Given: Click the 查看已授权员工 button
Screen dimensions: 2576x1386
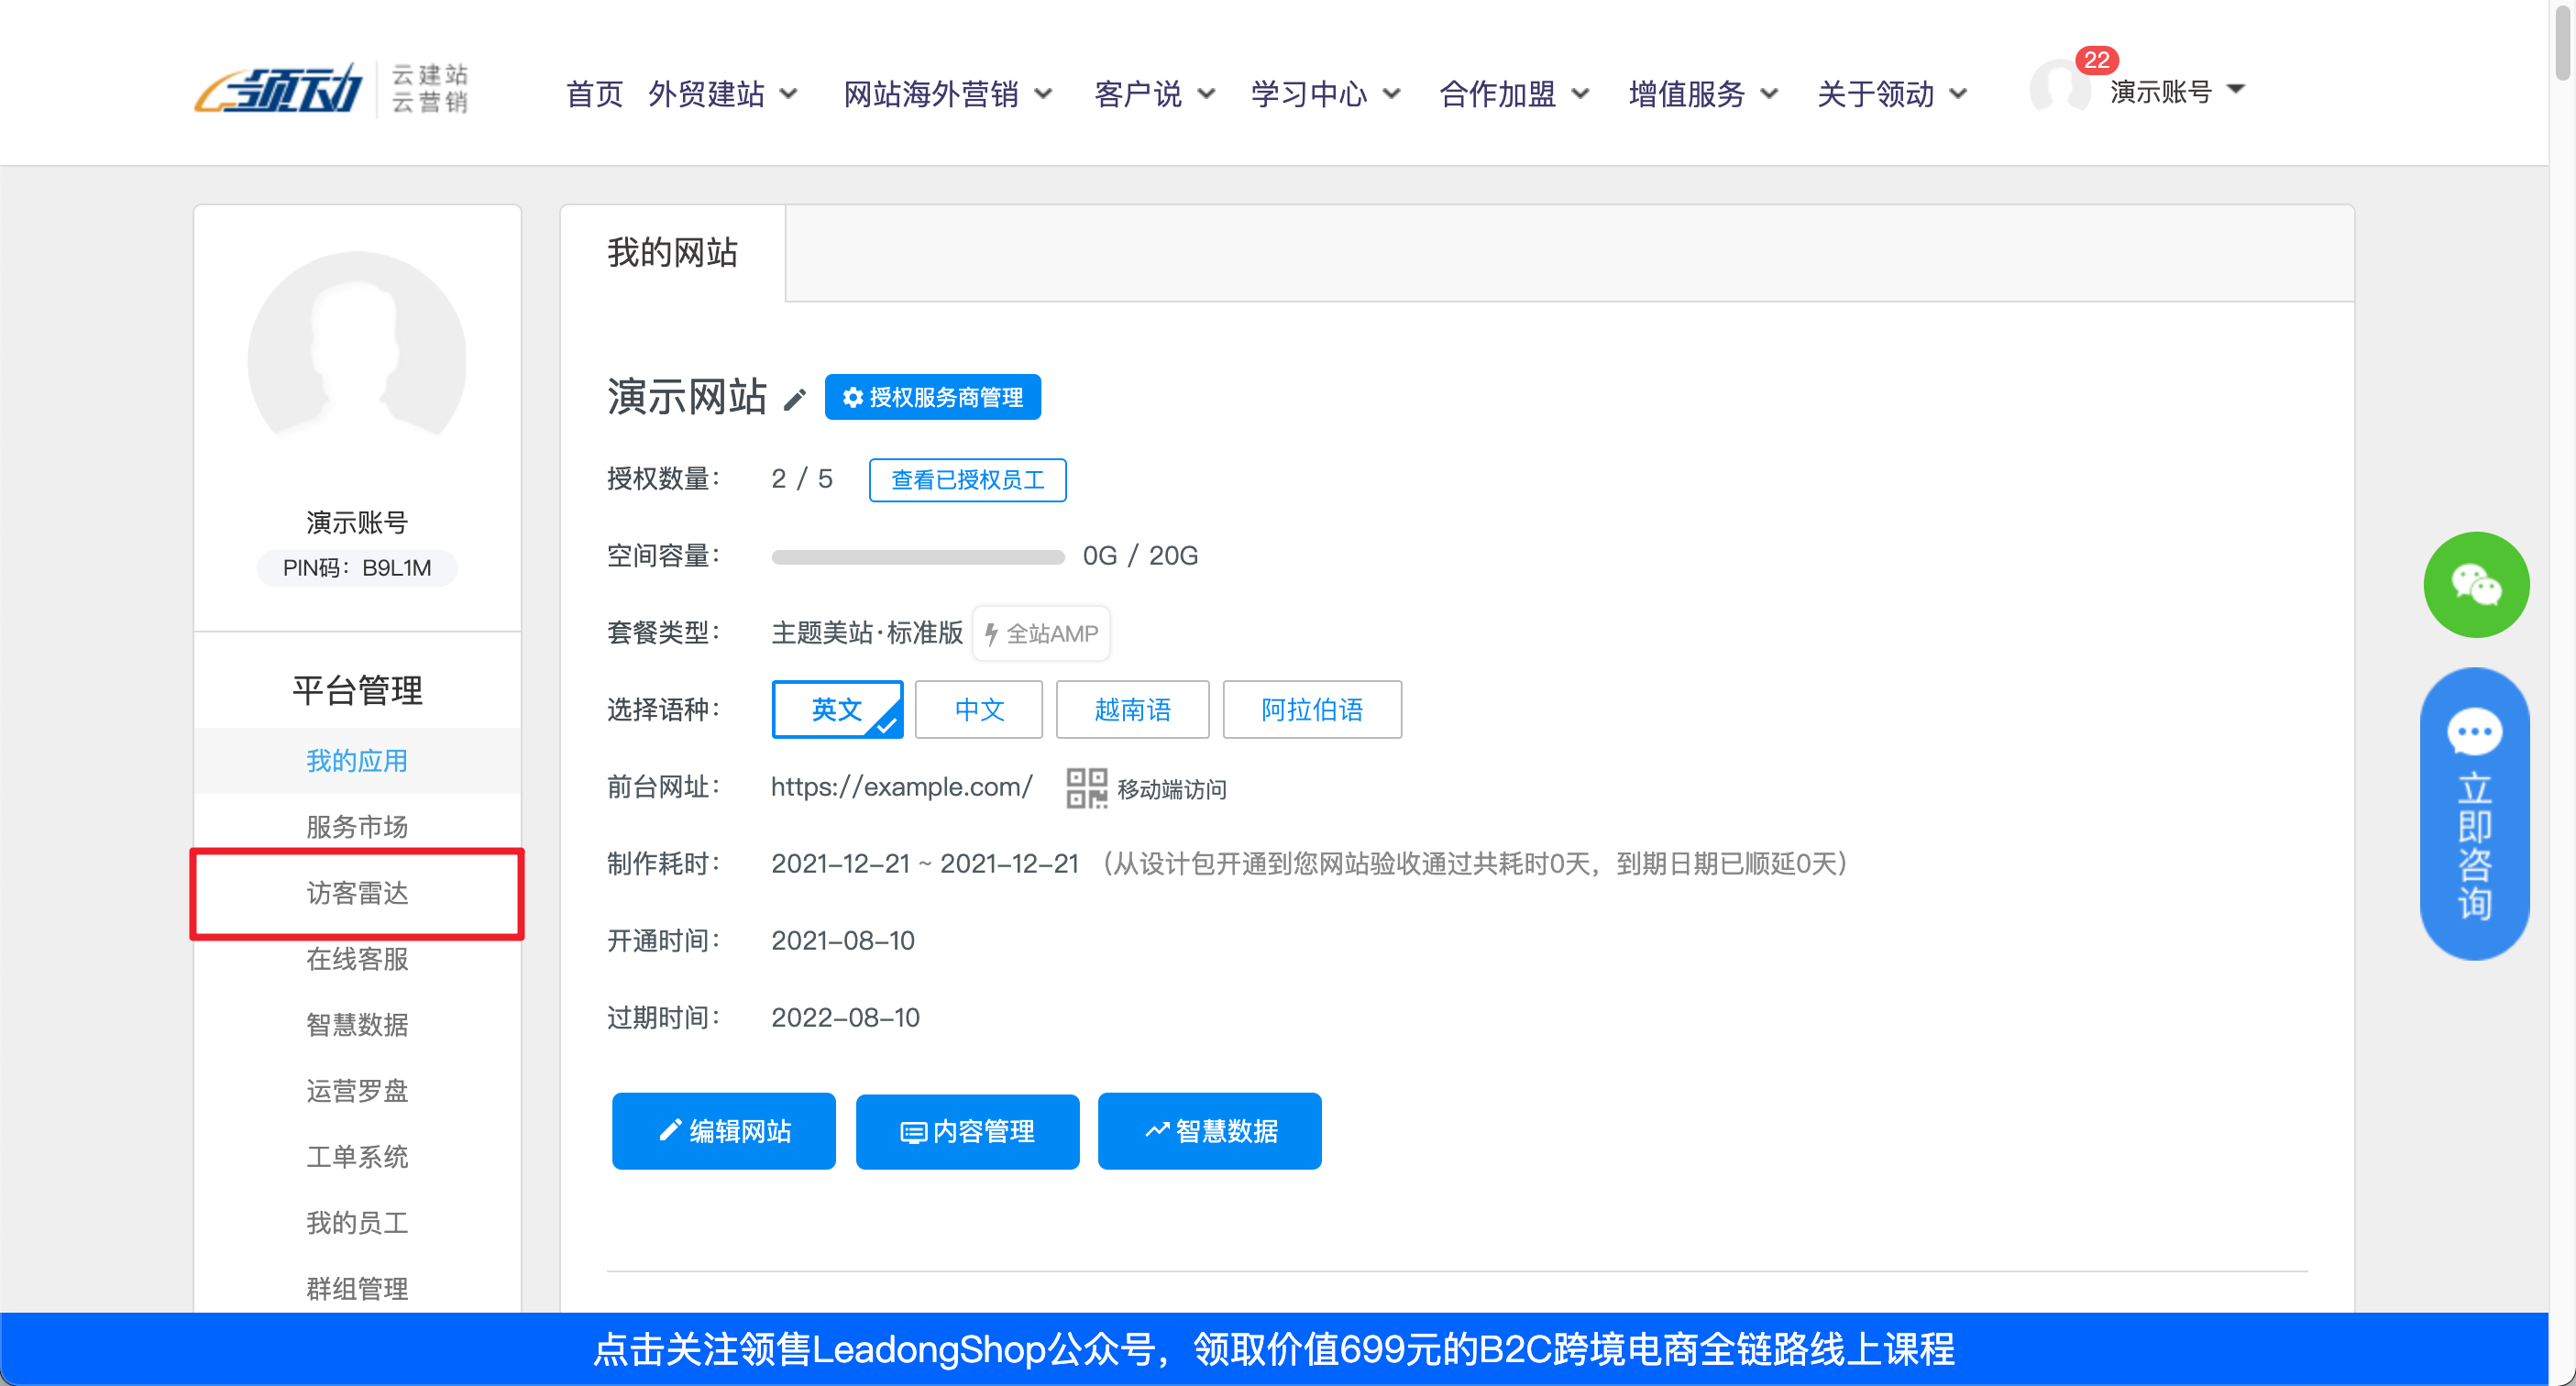Looking at the screenshot, I should tap(966, 480).
